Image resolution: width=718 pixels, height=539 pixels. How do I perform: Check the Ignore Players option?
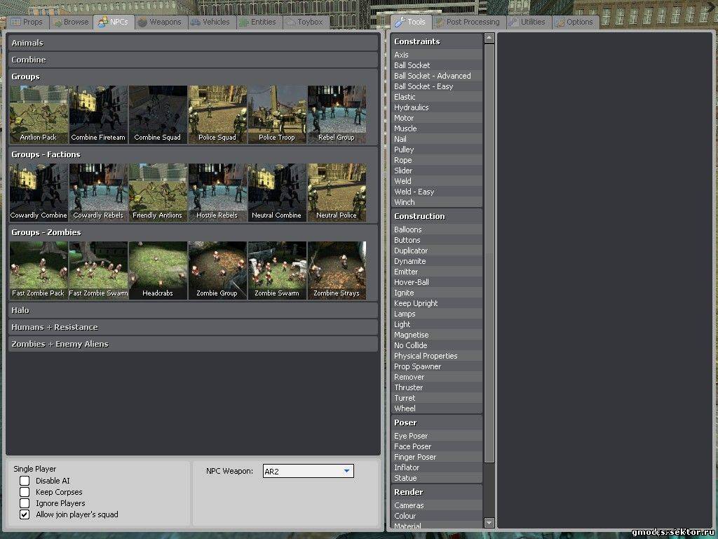(25, 503)
